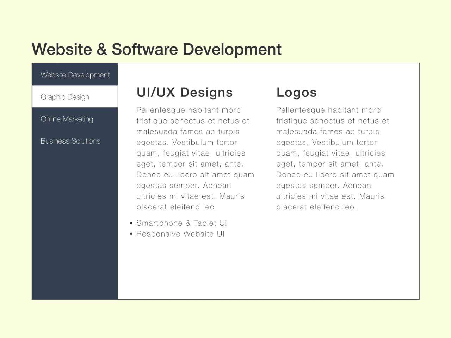Click the last line of the Logos paragraph
The height and width of the screenshot is (338, 451).
pos(316,207)
